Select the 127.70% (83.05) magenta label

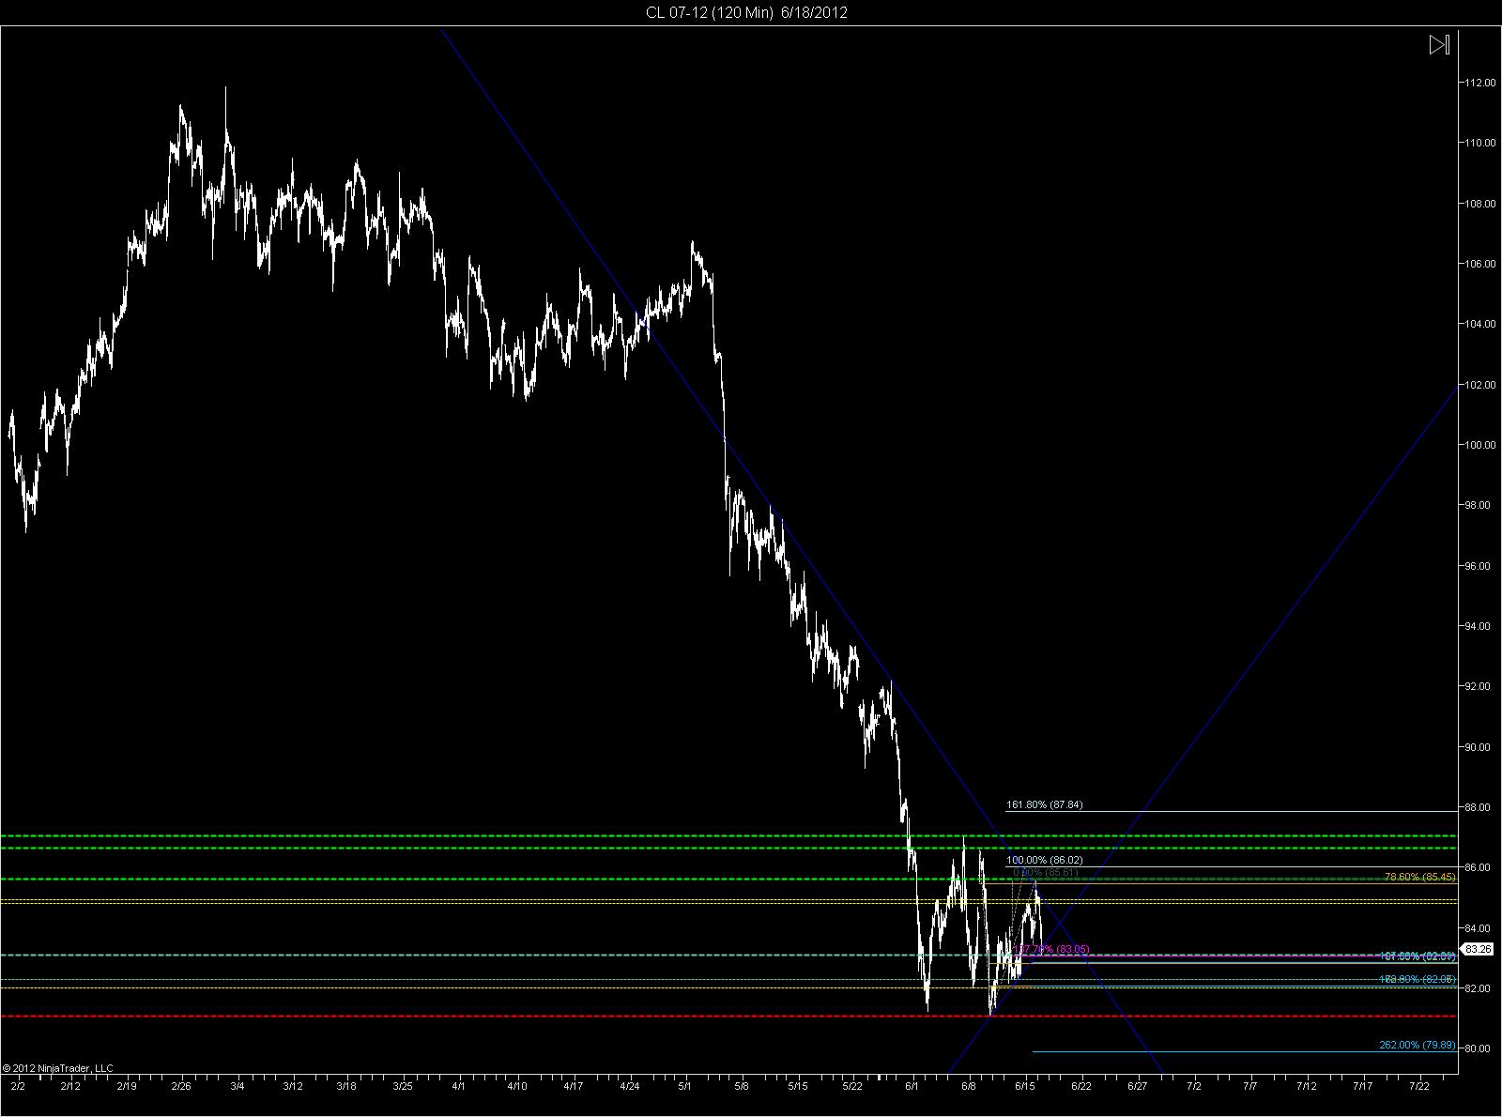pos(1051,949)
